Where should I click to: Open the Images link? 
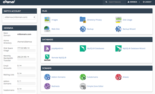pos(55,20)
